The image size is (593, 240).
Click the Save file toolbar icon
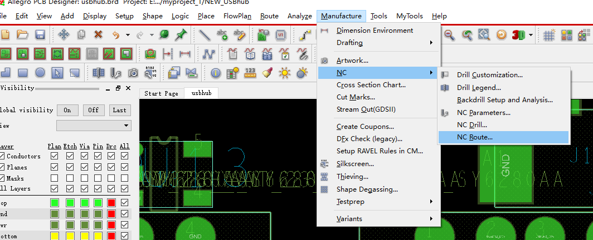pyautogui.click(x=40, y=35)
